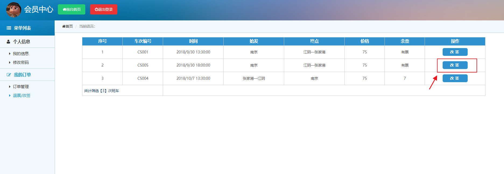Click the person icon next to 个人信息

coord(8,42)
